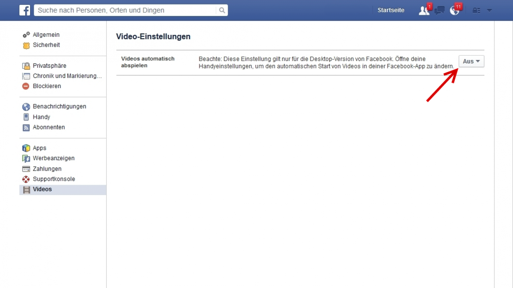Viewport: 513px width, 288px height.
Task: Click the Chronik und Markierung icon
Action: (x=26, y=76)
